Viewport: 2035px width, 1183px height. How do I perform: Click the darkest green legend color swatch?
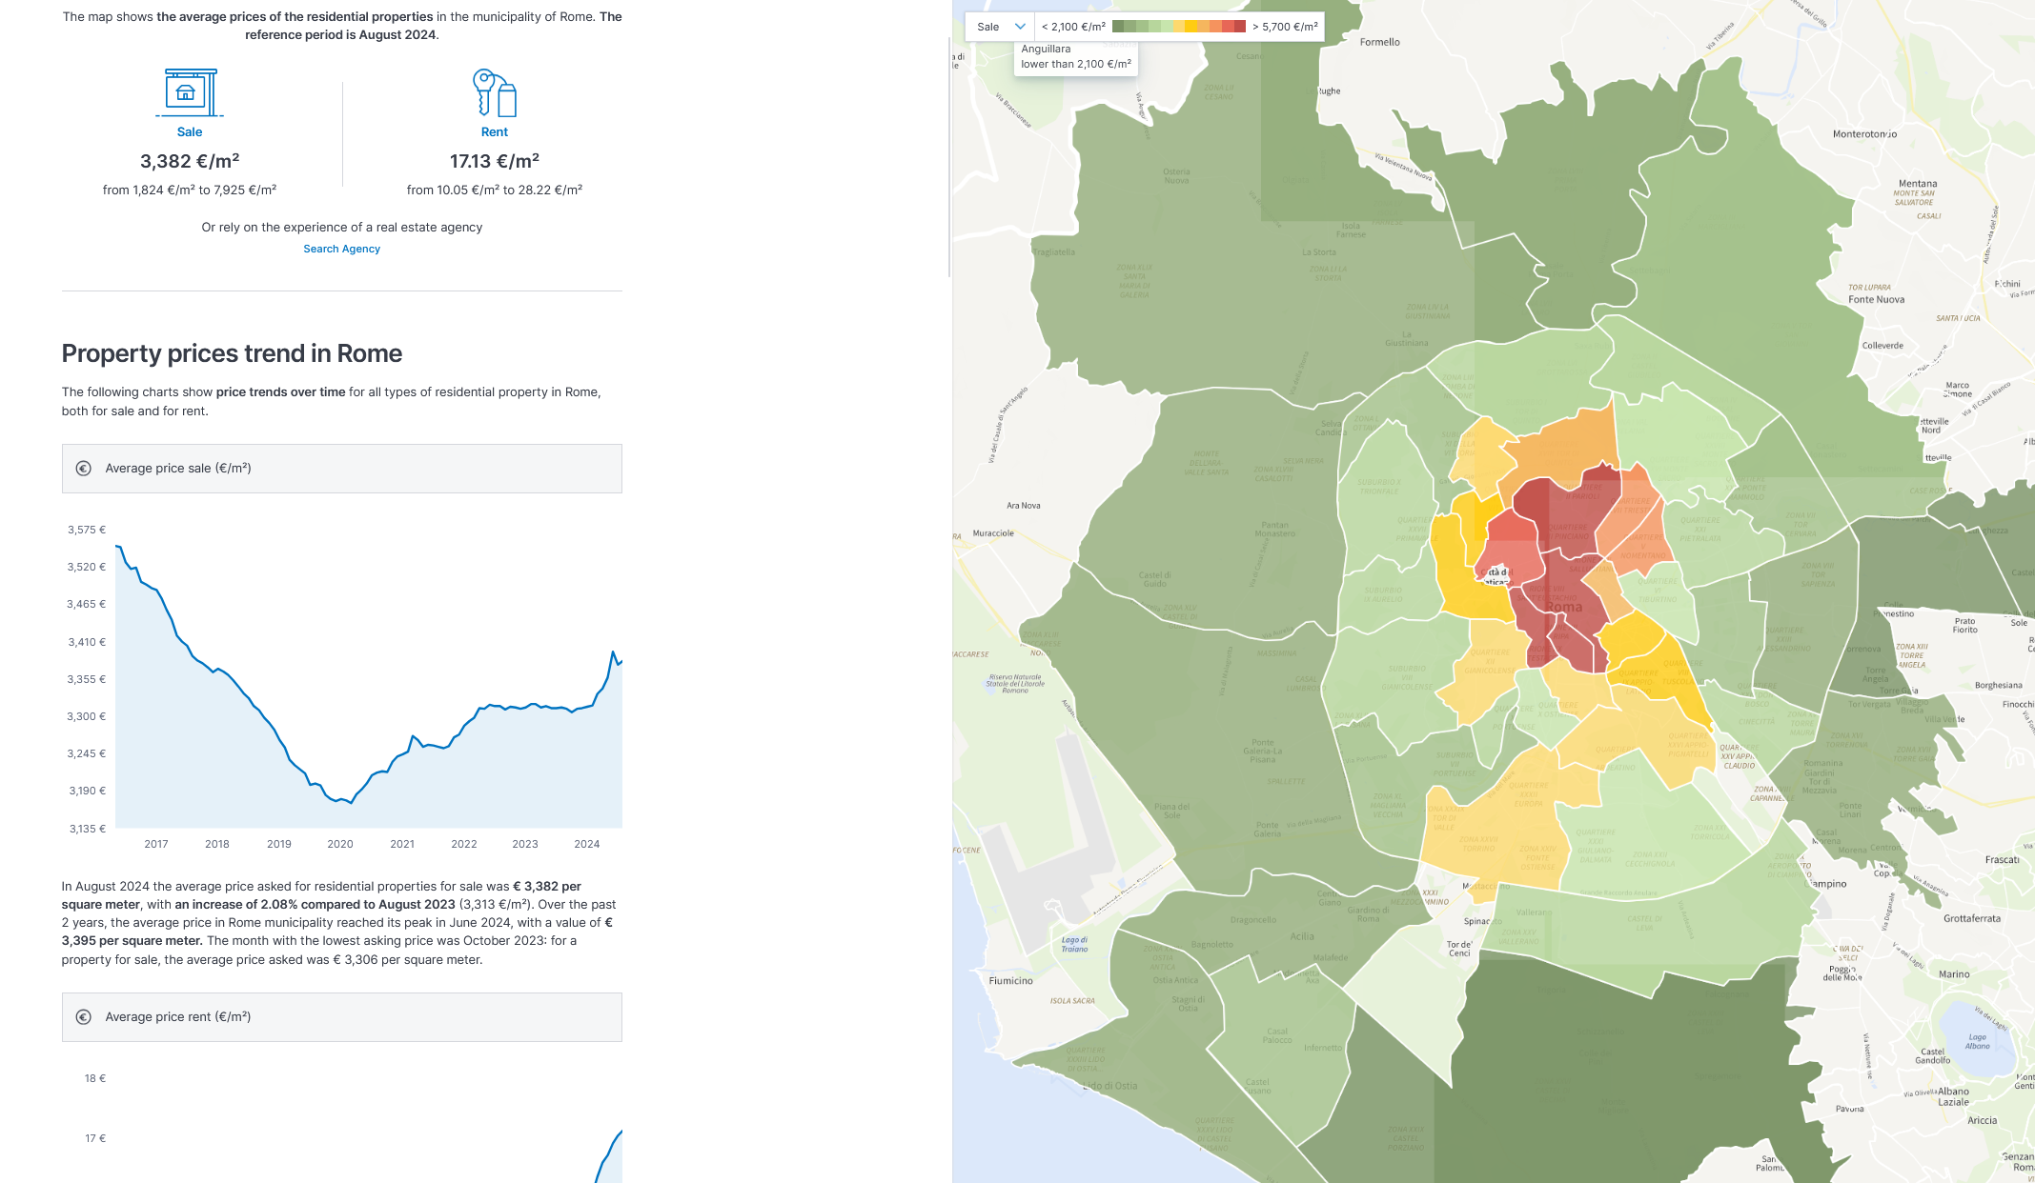[1118, 27]
